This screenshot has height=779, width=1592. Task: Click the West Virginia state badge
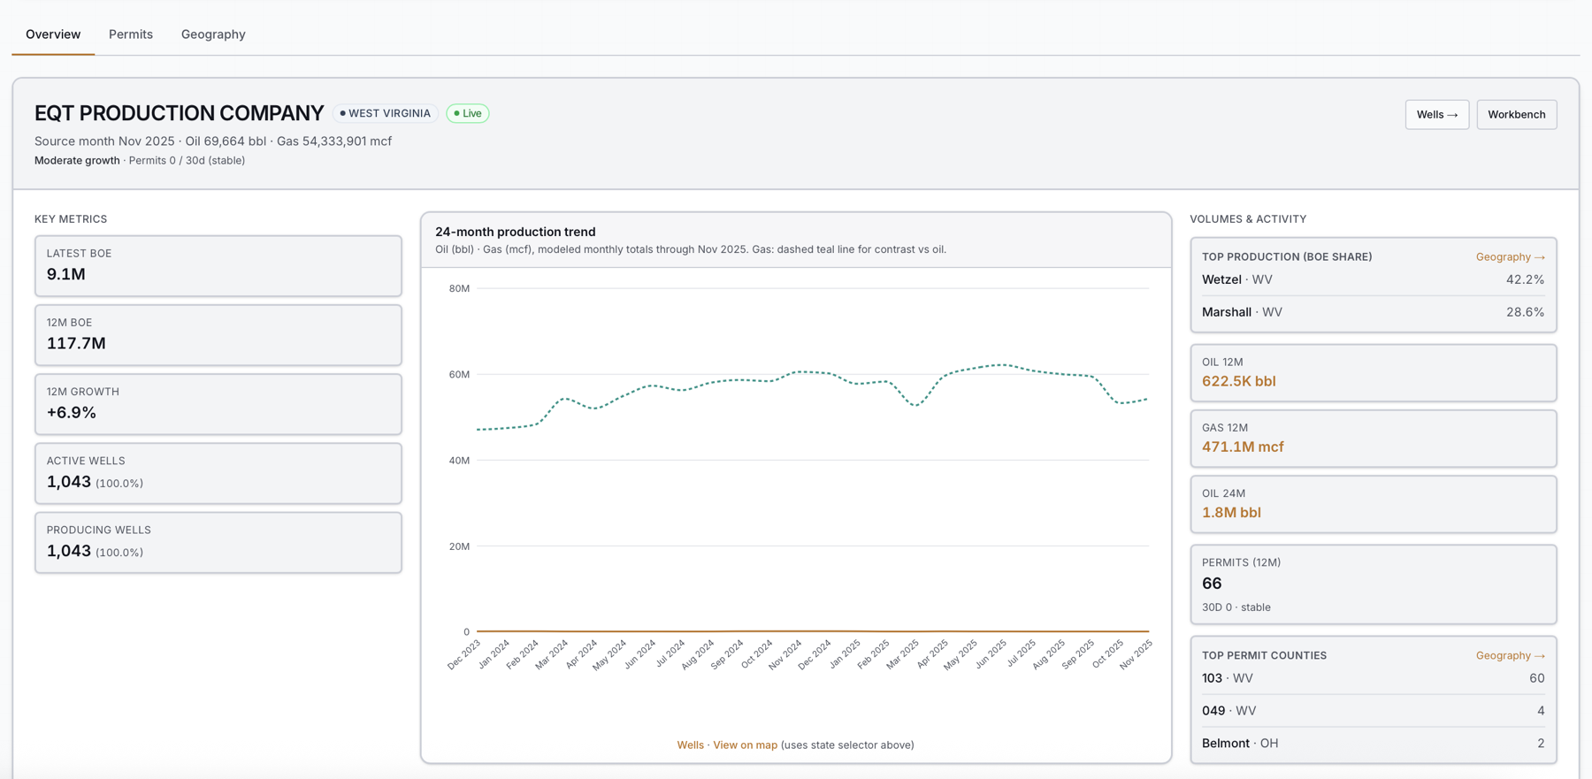[386, 113]
